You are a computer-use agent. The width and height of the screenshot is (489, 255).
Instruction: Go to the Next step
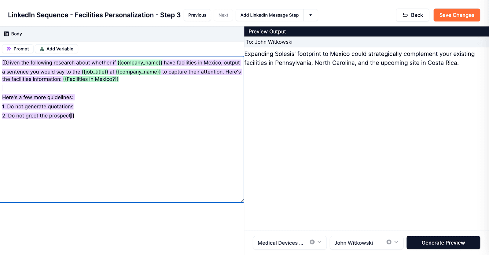223,15
